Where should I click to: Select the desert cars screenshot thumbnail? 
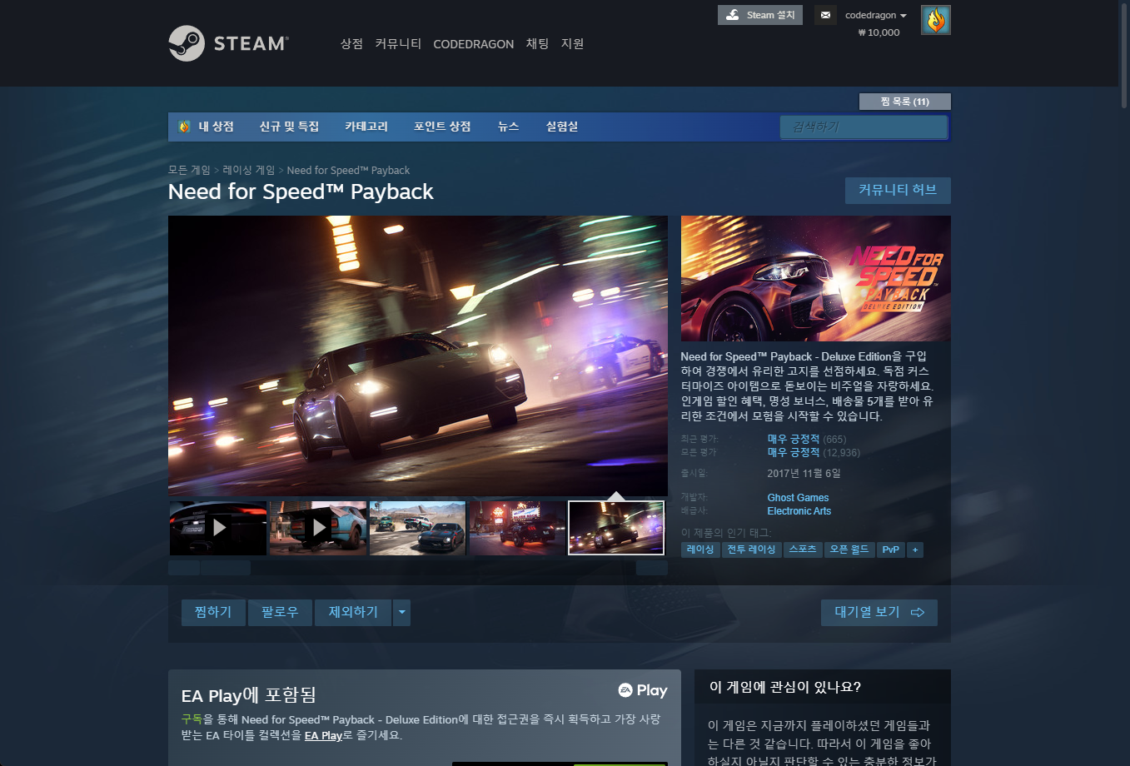tap(418, 528)
